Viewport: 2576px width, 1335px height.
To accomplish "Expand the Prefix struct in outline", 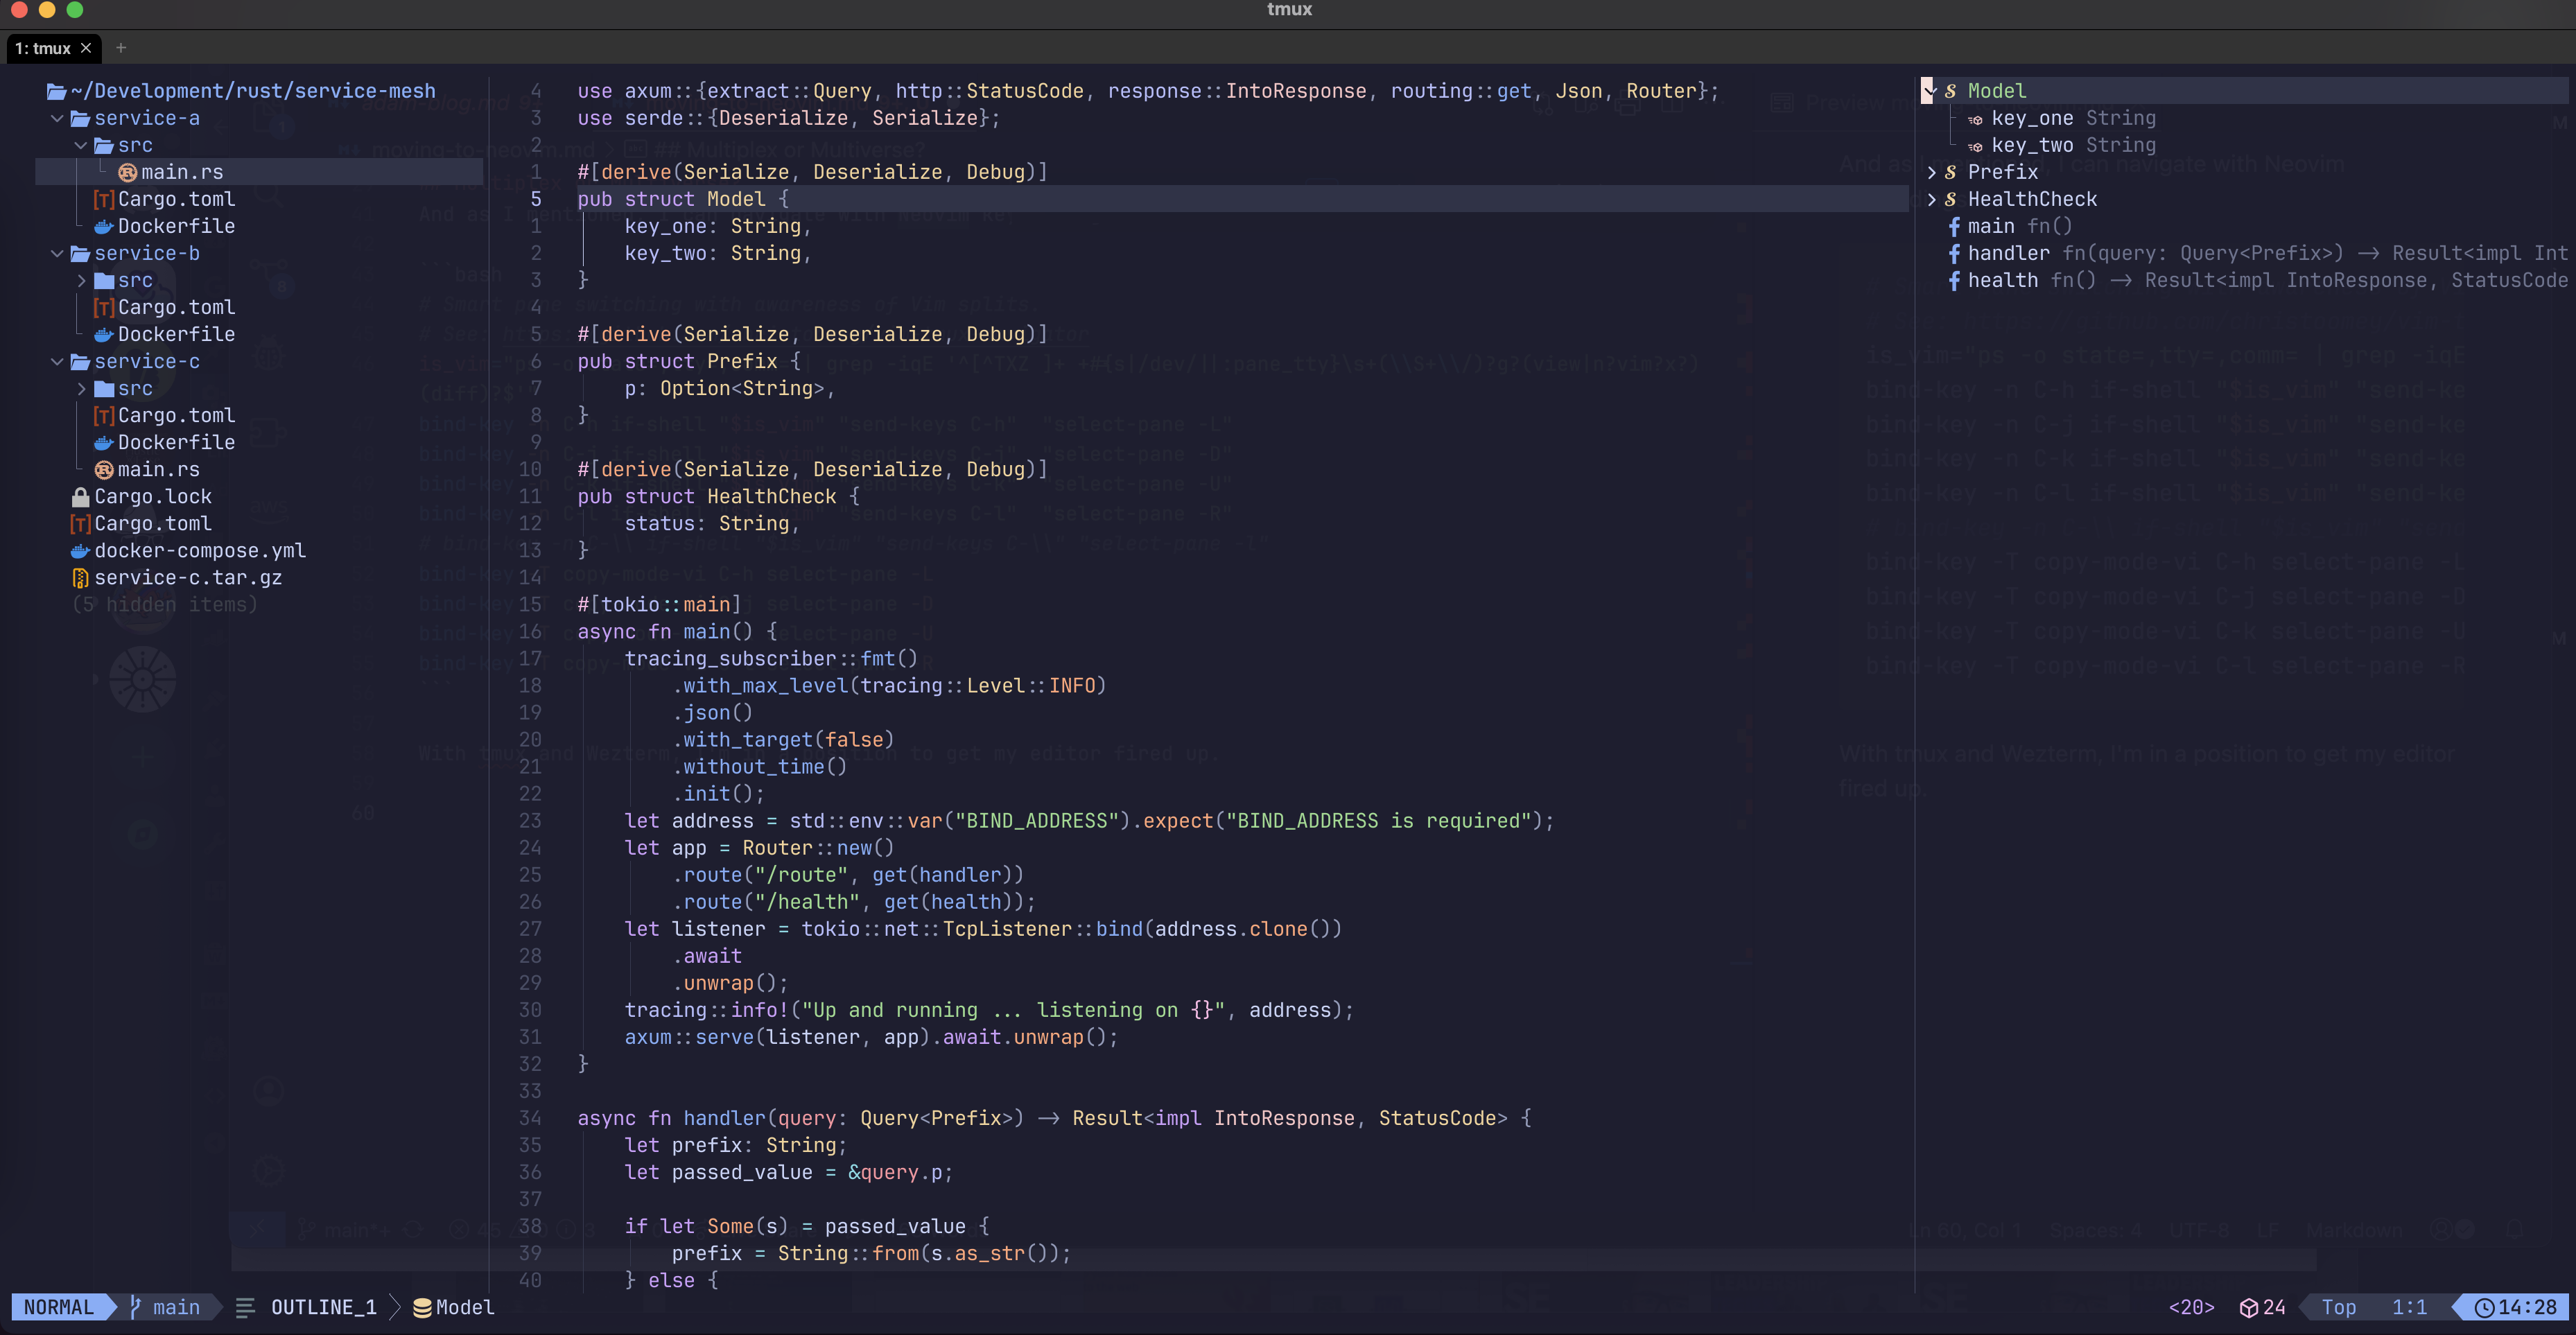I will (x=1931, y=173).
